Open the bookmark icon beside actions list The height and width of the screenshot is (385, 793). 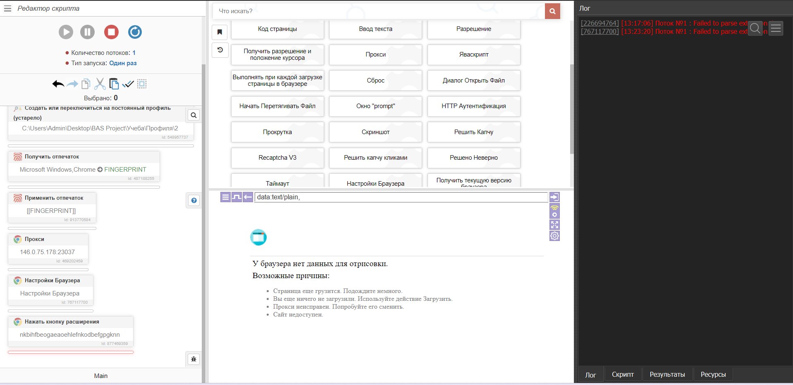pyautogui.click(x=220, y=32)
